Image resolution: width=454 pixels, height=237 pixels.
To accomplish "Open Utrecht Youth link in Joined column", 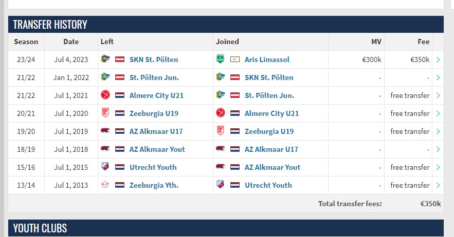I will pyautogui.click(x=268, y=185).
